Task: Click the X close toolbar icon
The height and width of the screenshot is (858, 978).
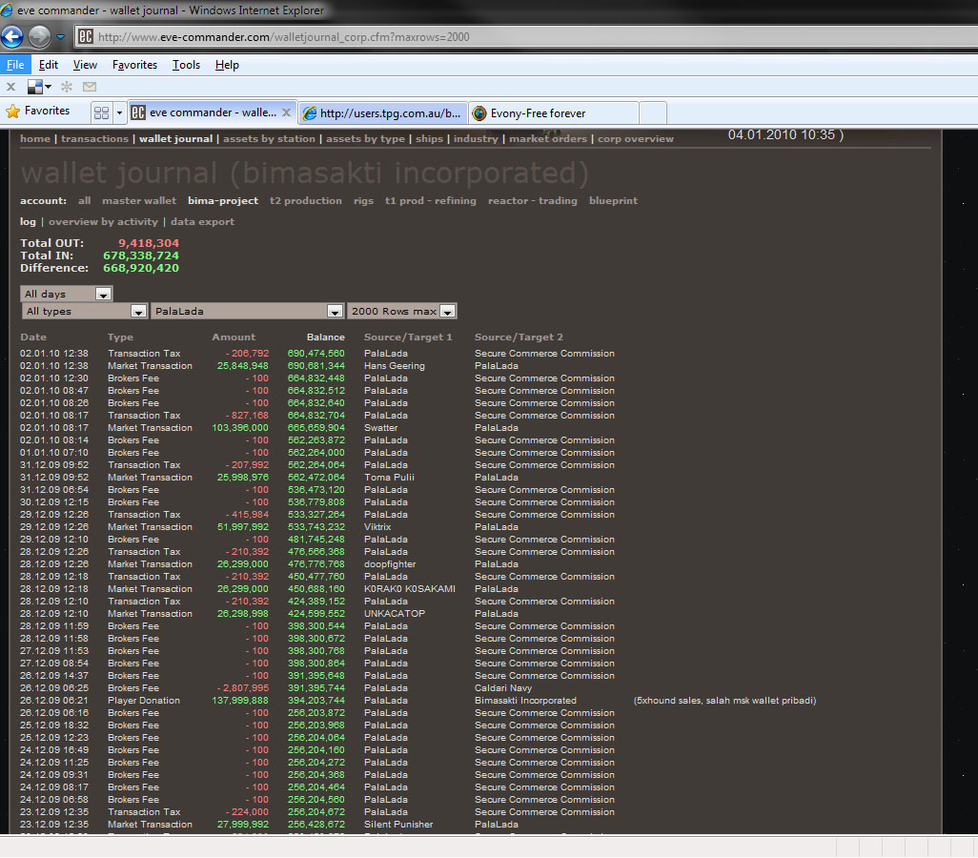Action: (x=10, y=87)
